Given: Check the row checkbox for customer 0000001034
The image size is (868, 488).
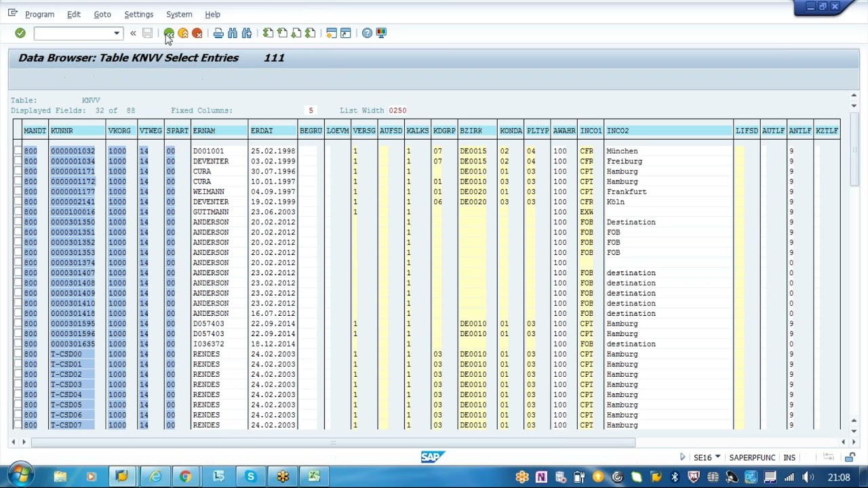Looking at the screenshot, I should (x=18, y=161).
